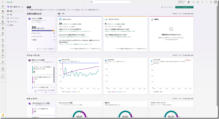
Task: Select 概要 in the database navigation
Action: click(15, 11)
